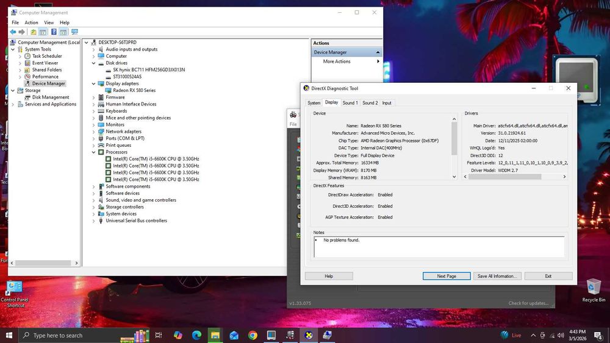Collapse the Device Manager header in Actions pane
The height and width of the screenshot is (343, 610).
(378, 52)
